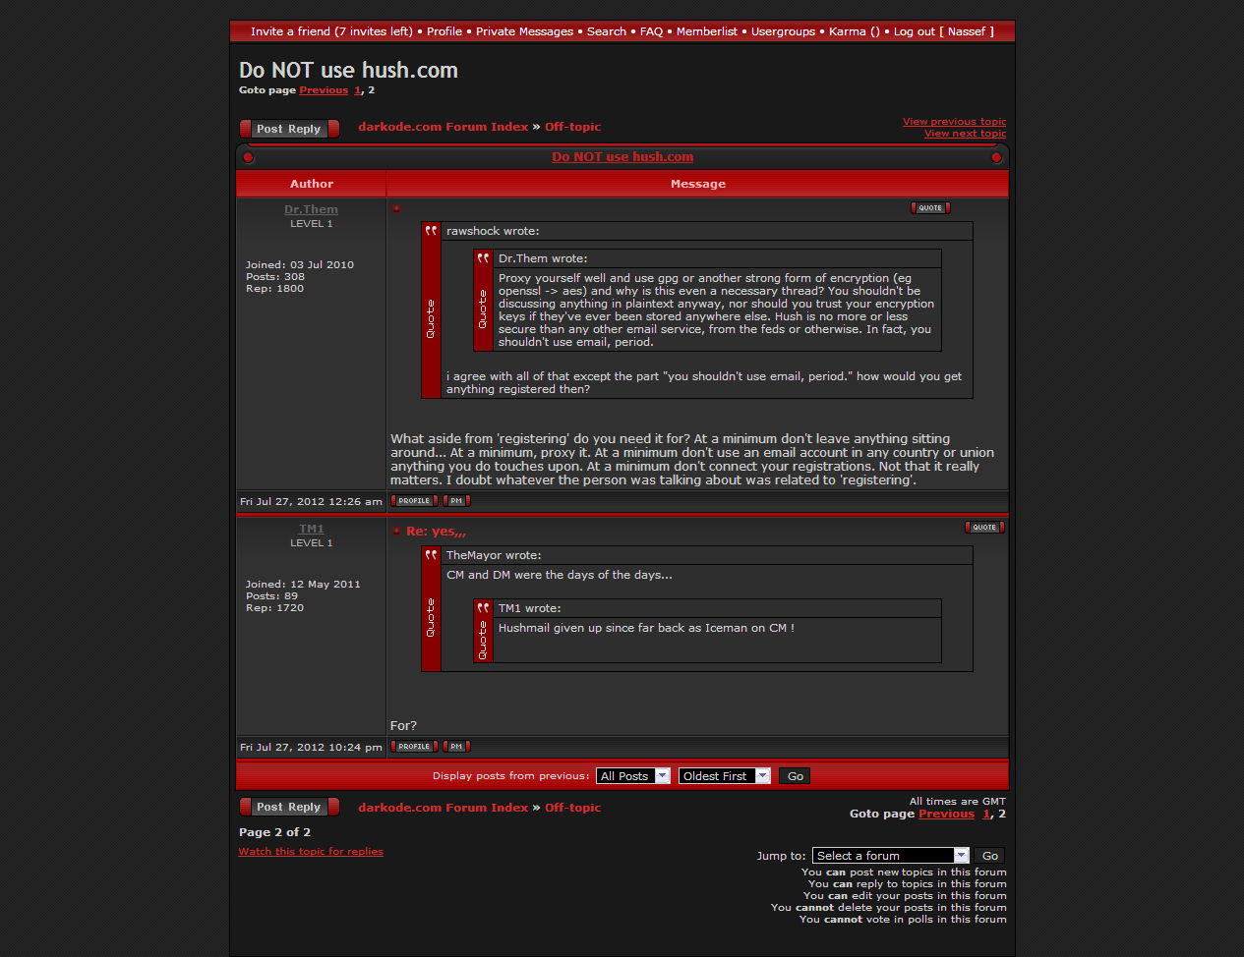The width and height of the screenshot is (1244, 957).
Task: Click the Quote icon on TM1's post
Action: pyautogui.click(x=984, y=528)
